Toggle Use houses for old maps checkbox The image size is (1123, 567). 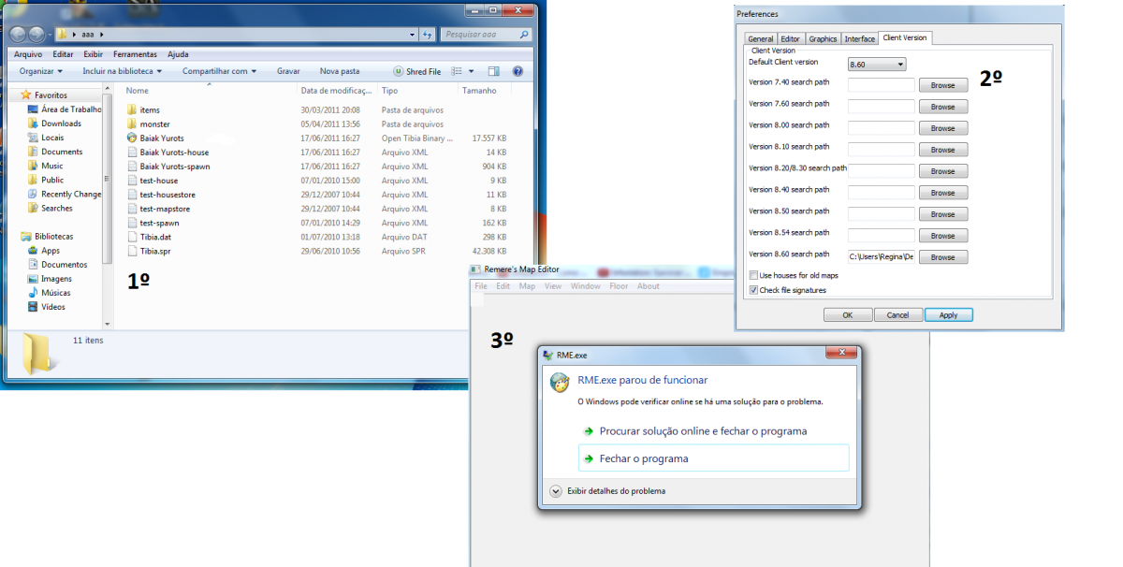click(753, 275)
